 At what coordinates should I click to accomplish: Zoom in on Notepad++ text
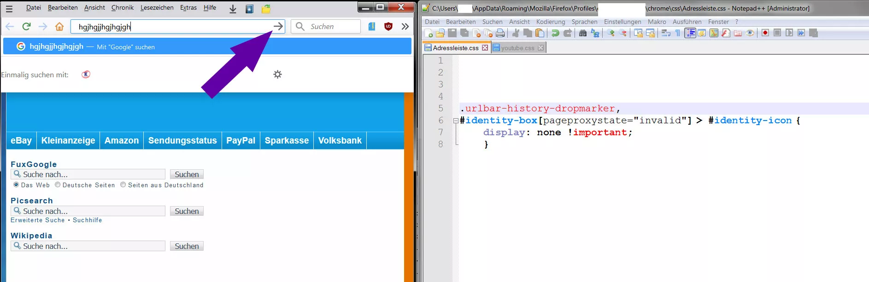pyautogui.click(x=611, y=33)
